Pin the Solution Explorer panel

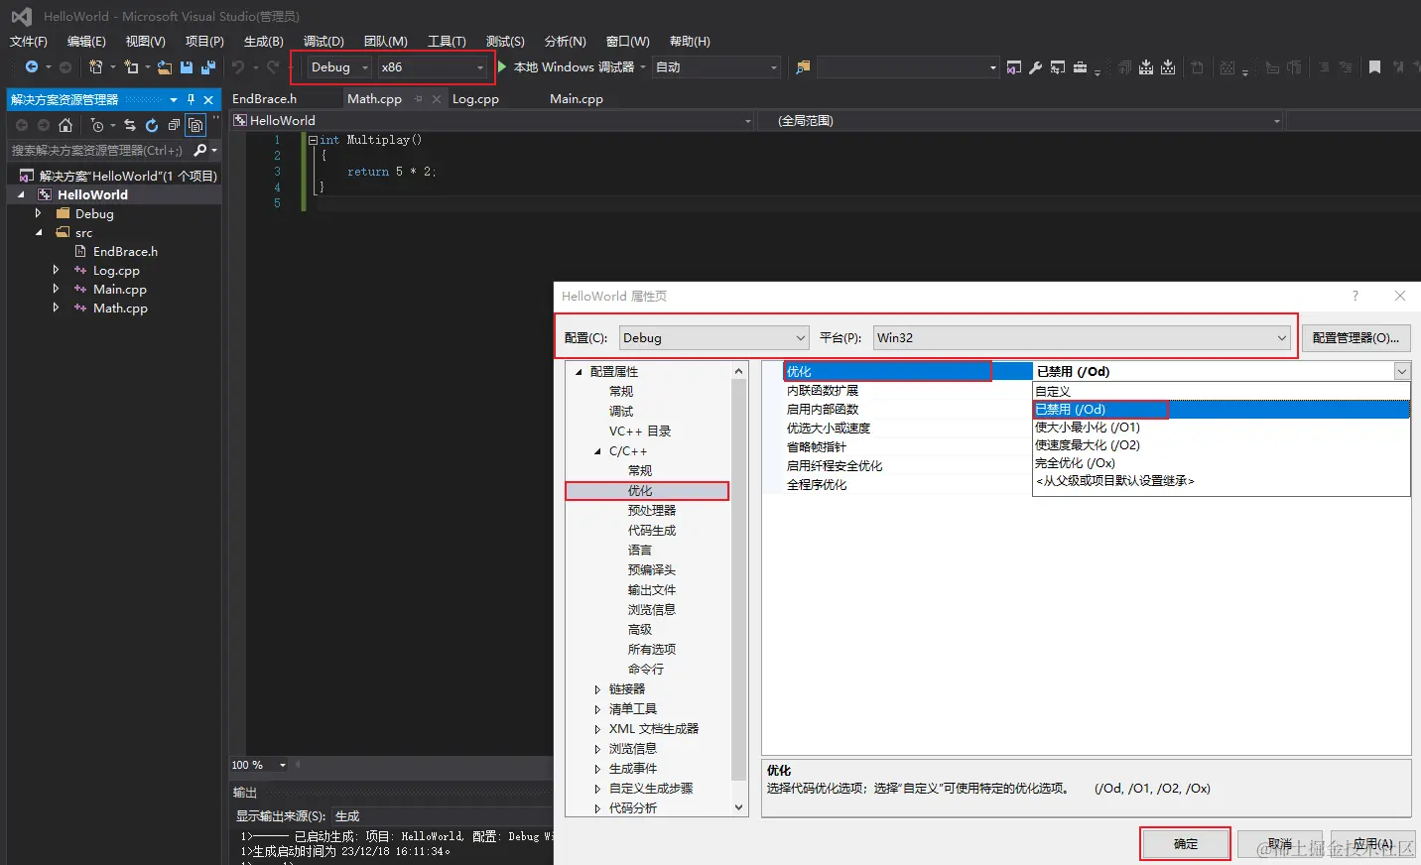click(191, 99)
